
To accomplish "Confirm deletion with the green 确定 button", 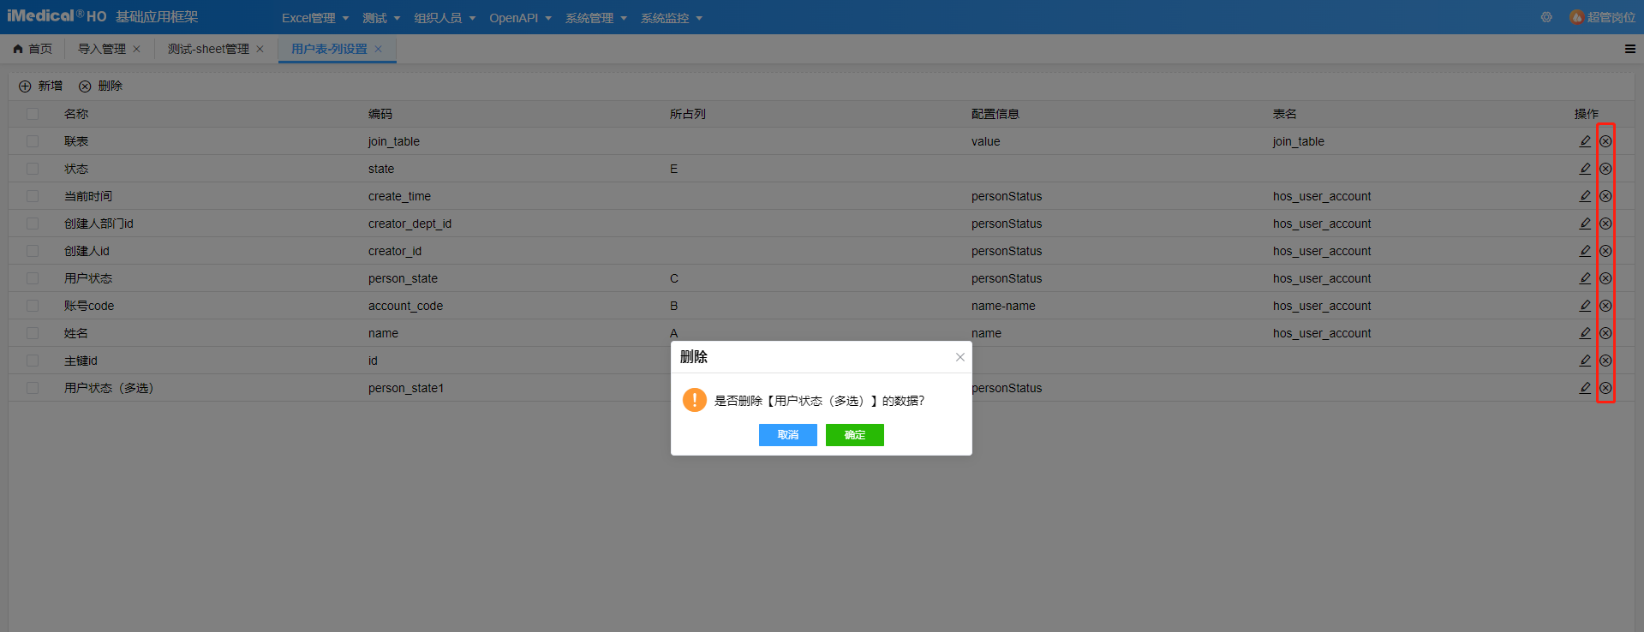I will [854, 435].
